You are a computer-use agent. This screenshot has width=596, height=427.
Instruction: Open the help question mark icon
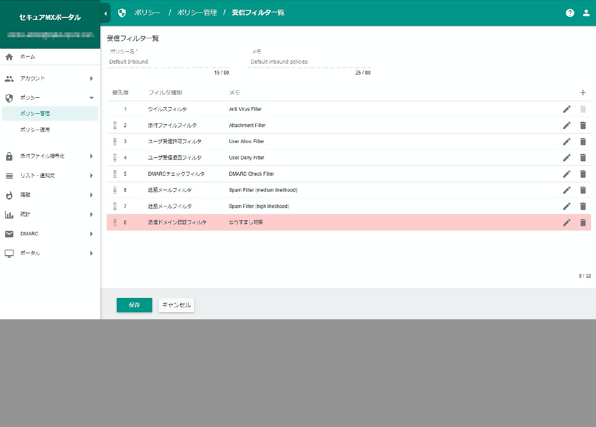pos(570,13)
